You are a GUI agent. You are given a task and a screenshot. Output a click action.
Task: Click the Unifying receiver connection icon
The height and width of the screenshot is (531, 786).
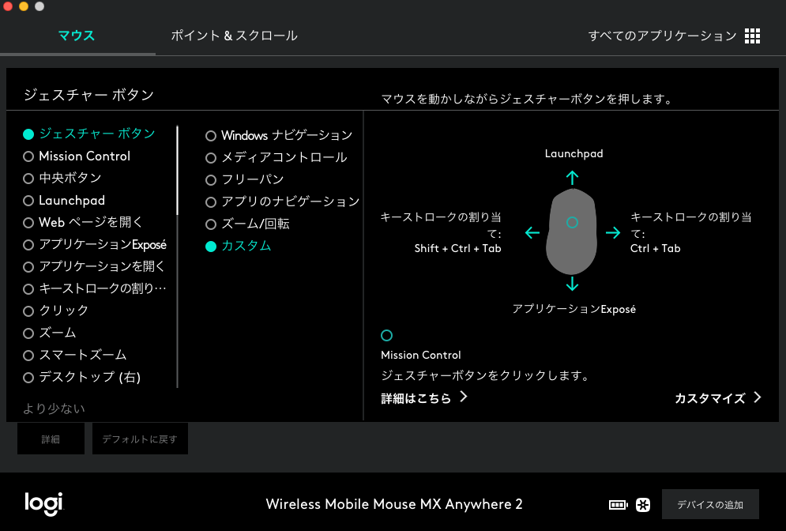click(x=643, y=504)
